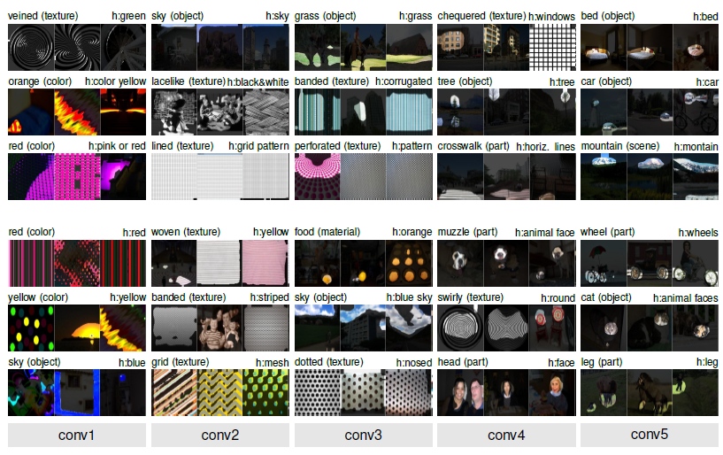Screen dimensions: 723x455
Task: Click the 'leg (part)' label
Action: 602,362
